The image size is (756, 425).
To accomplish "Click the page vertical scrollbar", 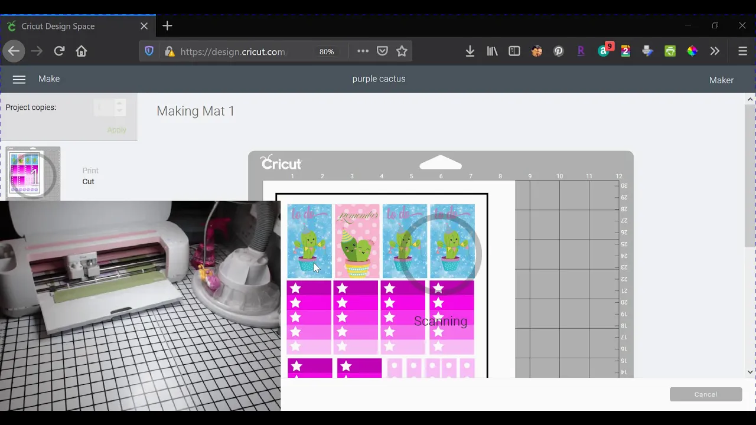I will pyautogui.click(x=751, y=176).
